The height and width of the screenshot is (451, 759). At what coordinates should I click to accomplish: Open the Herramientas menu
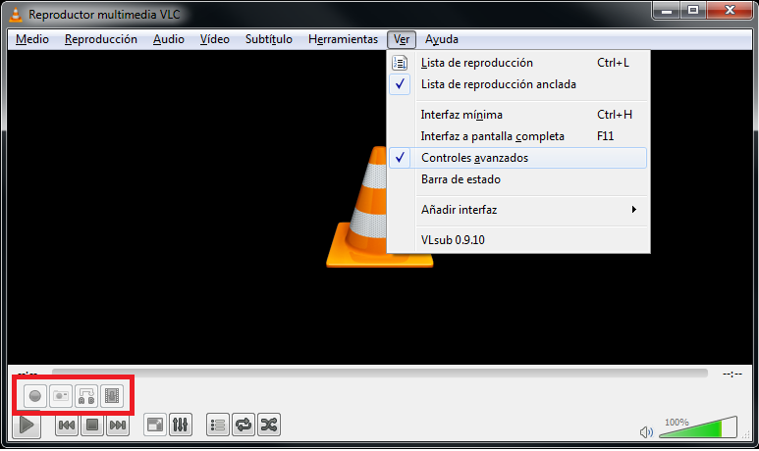tap(343, 39)
